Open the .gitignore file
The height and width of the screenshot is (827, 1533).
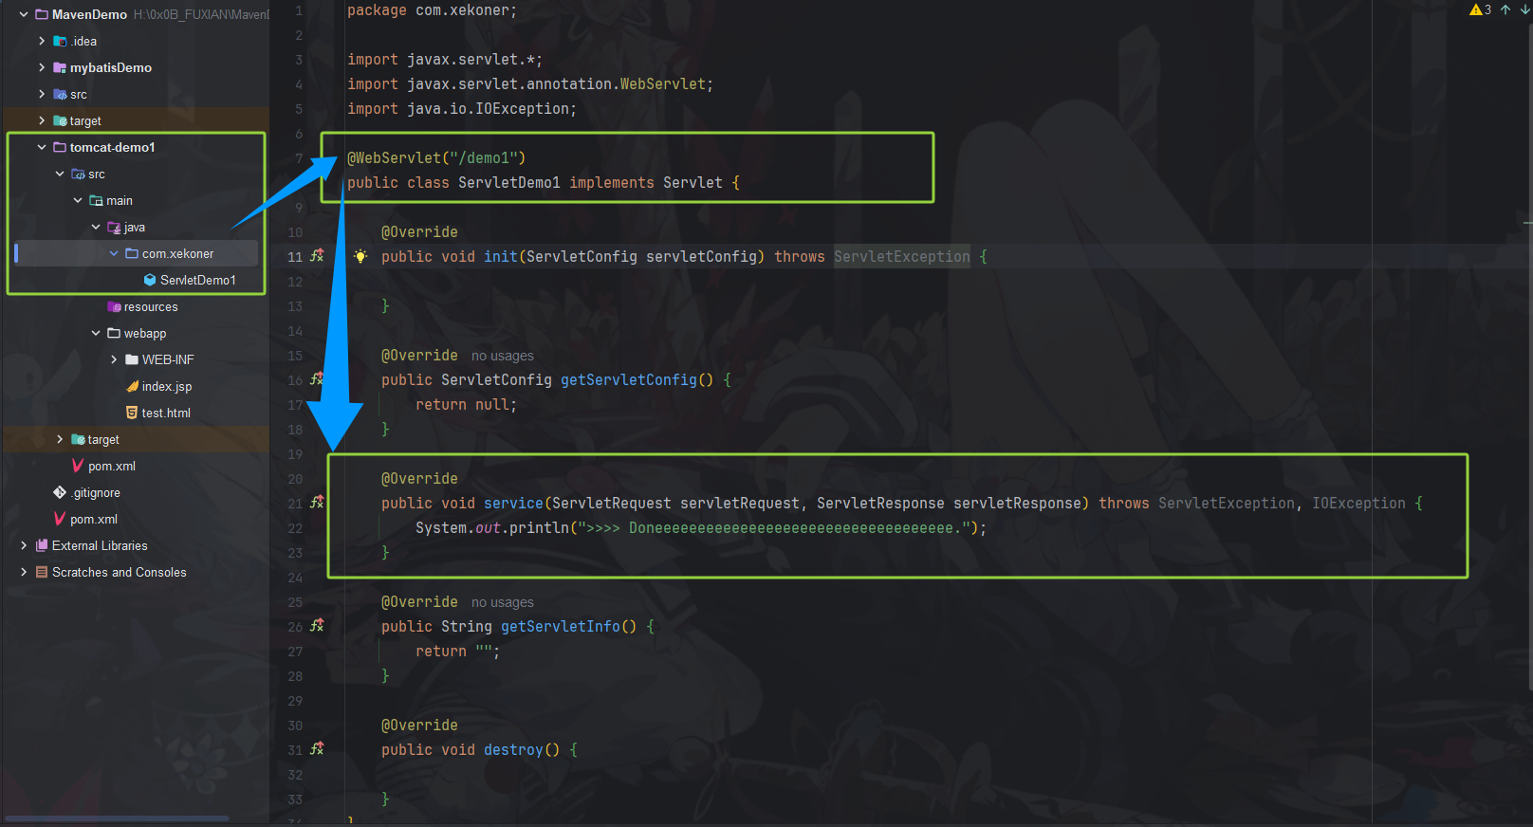(96, 492)
